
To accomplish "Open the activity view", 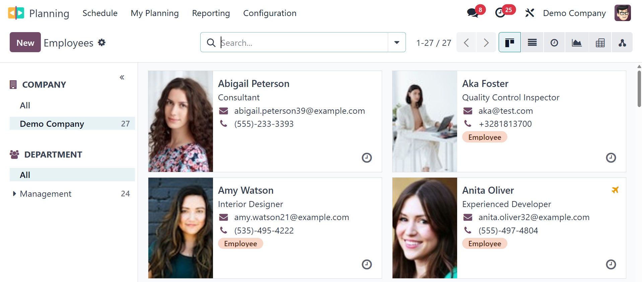I will click(554, 42).
